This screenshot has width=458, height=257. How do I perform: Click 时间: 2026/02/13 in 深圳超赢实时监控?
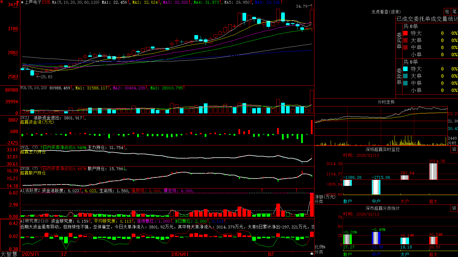pos(361,155)
